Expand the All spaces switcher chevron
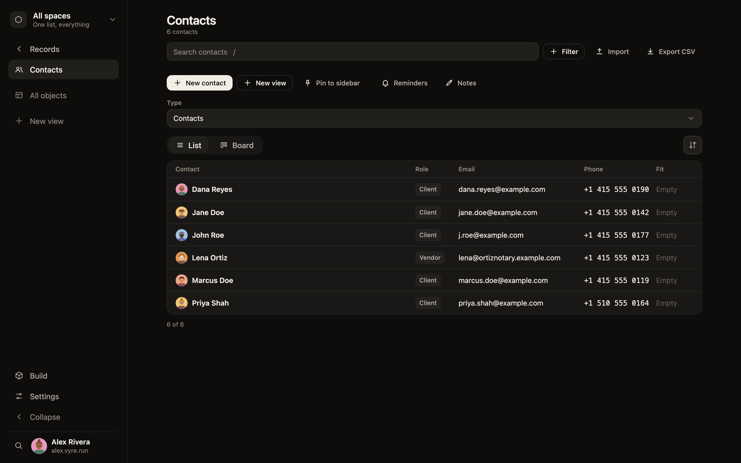The image size is (741, 463). [x=113, y=20]
